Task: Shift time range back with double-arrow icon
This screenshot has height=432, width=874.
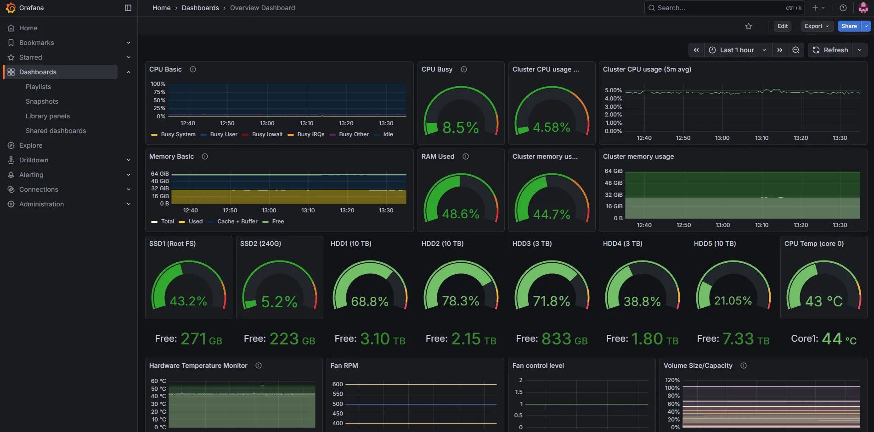Action: (696, 50)
